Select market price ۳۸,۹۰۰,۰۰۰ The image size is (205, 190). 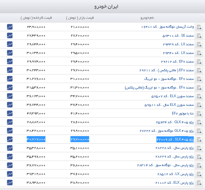pos(80,183)
